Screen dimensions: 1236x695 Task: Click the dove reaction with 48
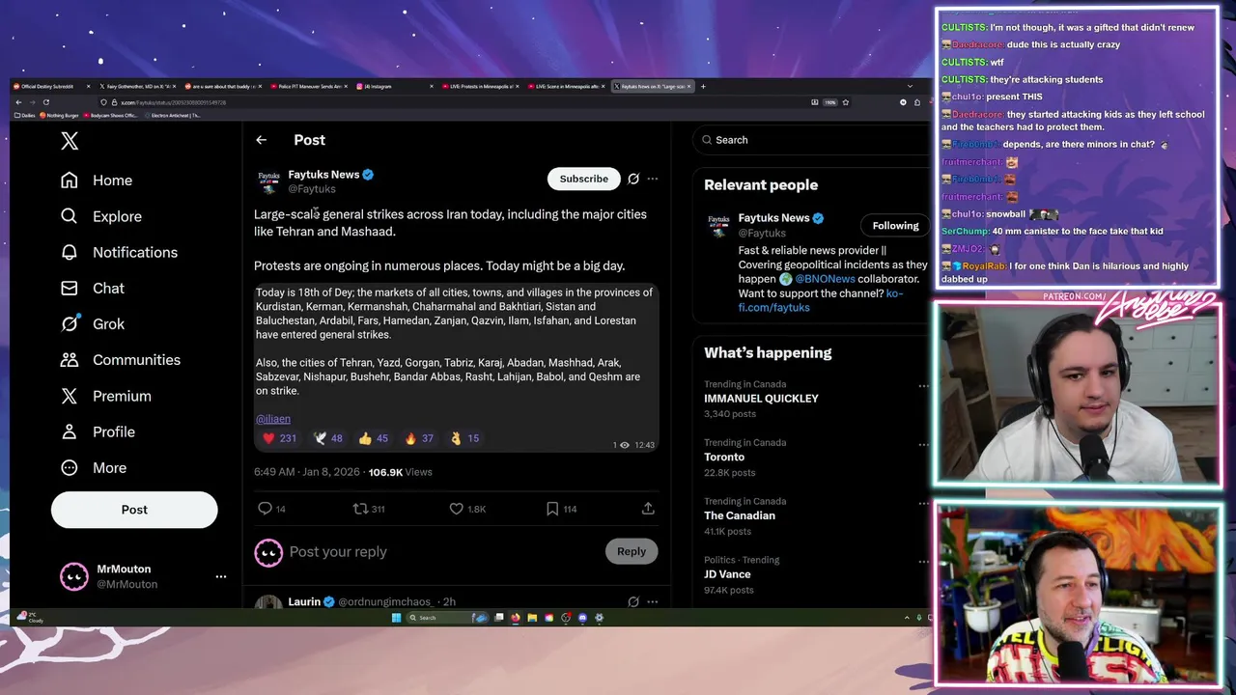[328, 438]
